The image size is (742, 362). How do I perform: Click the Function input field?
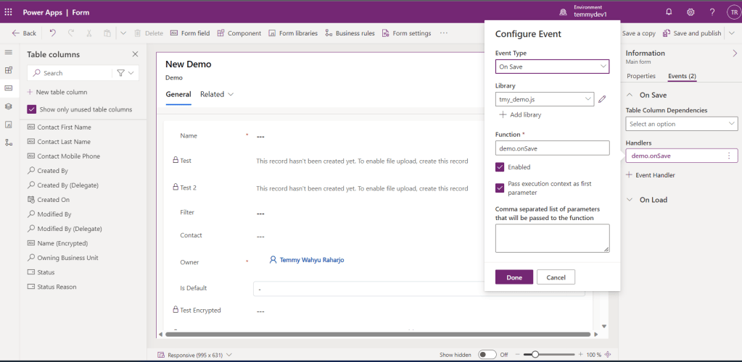click(x=552, y=148)
